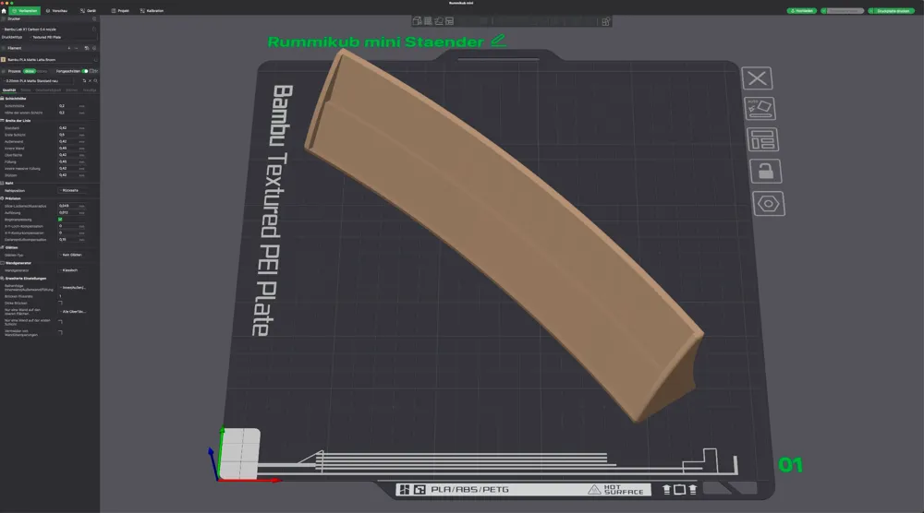
Task: Open the Nahtposition dropdown
Action: click(74, 190)
